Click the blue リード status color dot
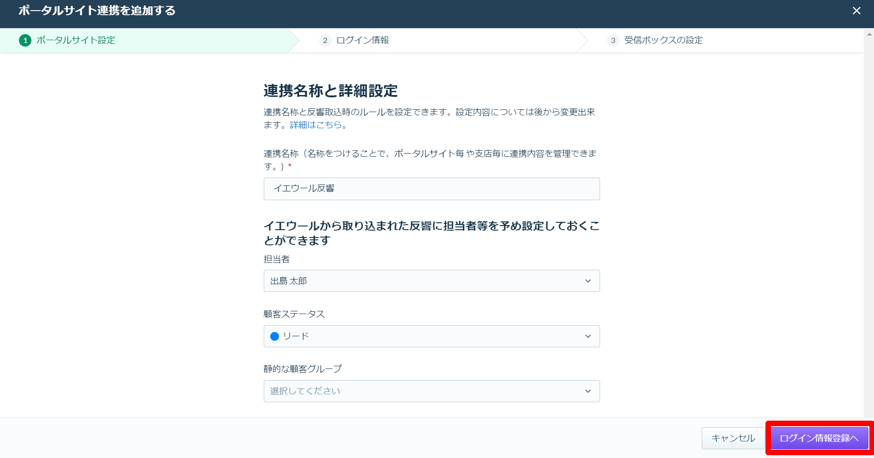 (274, 336)
